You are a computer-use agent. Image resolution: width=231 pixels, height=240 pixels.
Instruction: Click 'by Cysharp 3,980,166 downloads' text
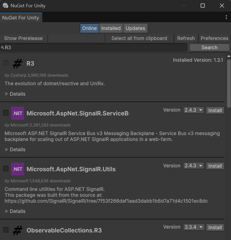coord(36,75)
